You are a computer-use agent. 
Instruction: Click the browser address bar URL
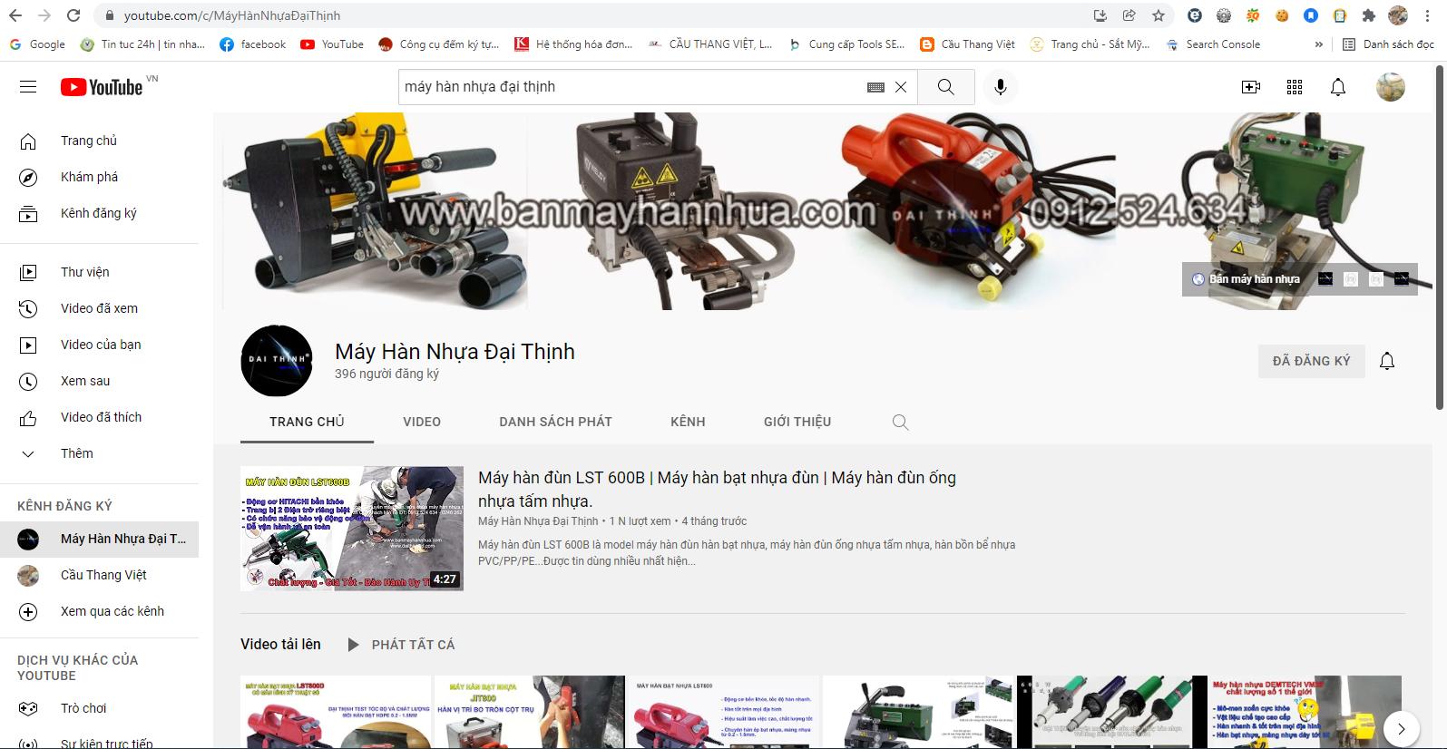click(232, 15)
